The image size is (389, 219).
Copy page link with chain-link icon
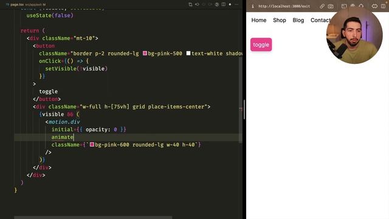point(322,6)
